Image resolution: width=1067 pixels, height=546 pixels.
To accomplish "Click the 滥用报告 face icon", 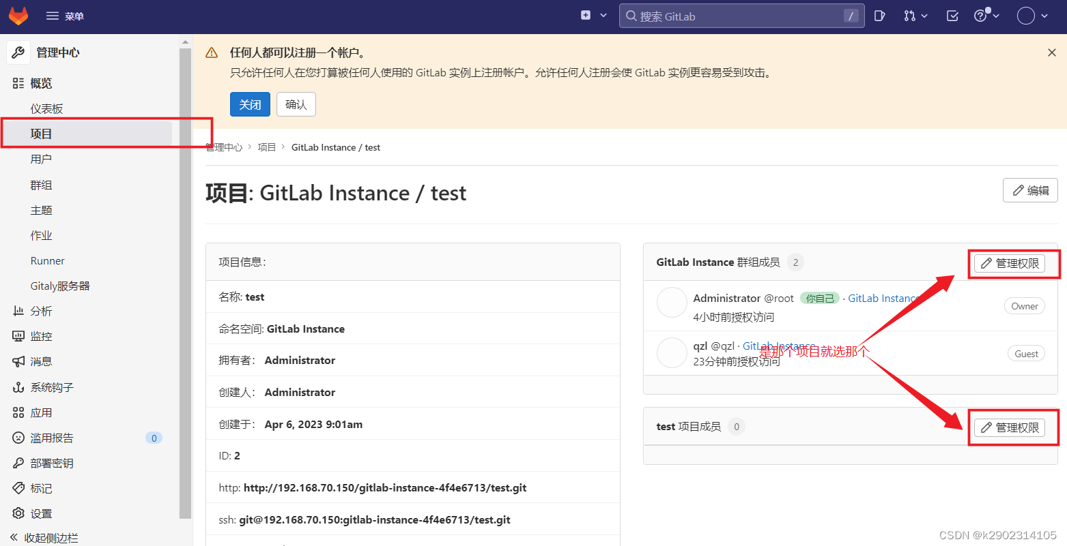I will click(x=18, y=438).
